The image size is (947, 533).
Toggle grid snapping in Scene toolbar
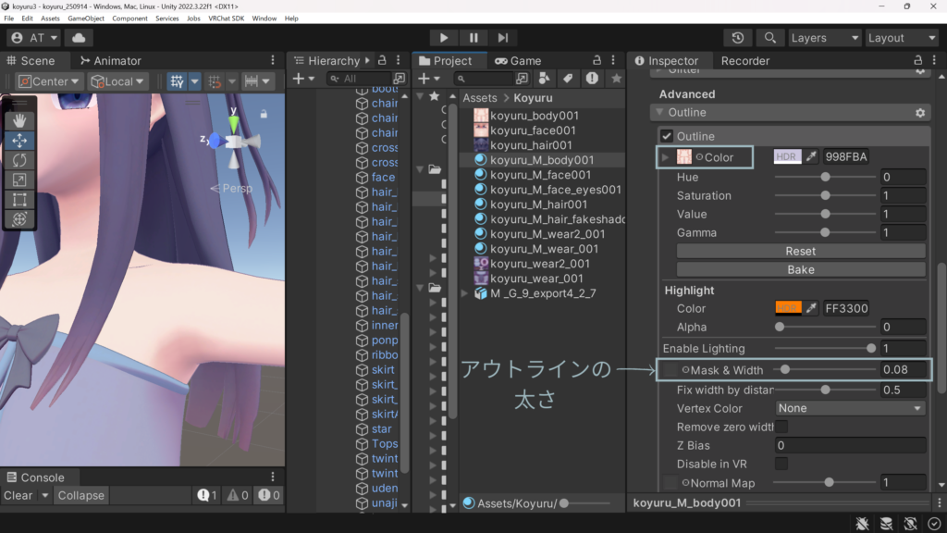pos(215,81)
